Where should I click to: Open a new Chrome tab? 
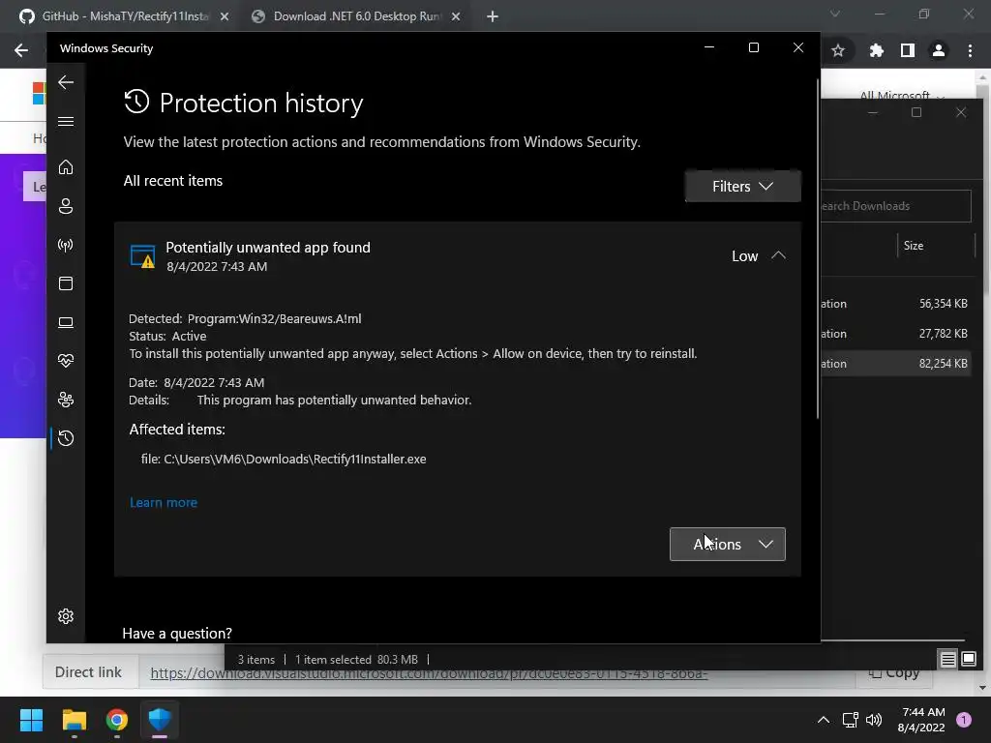[x=493, y=17]
